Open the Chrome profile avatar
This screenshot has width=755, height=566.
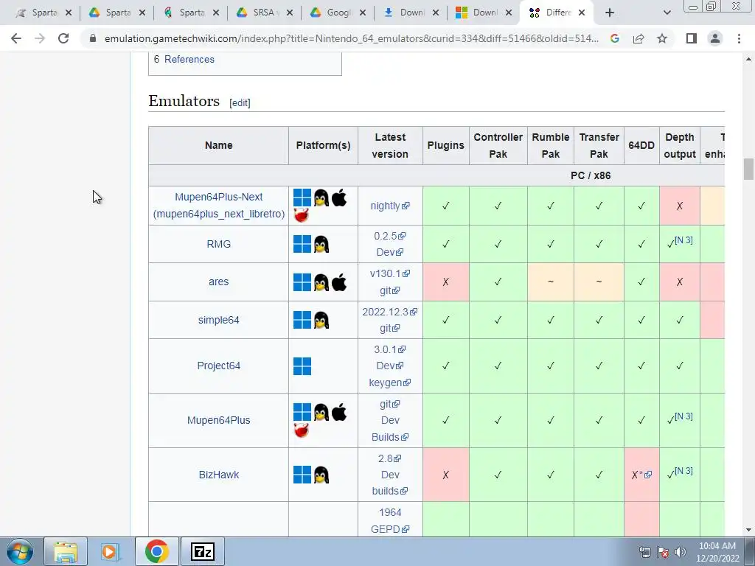pos(715,38)
